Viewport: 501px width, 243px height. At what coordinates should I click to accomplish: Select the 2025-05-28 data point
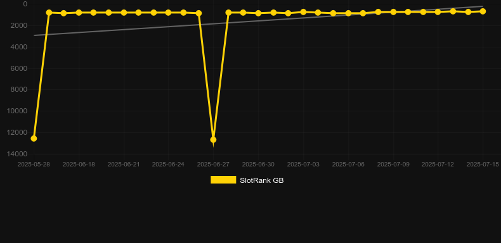click(x=34, y=139)
